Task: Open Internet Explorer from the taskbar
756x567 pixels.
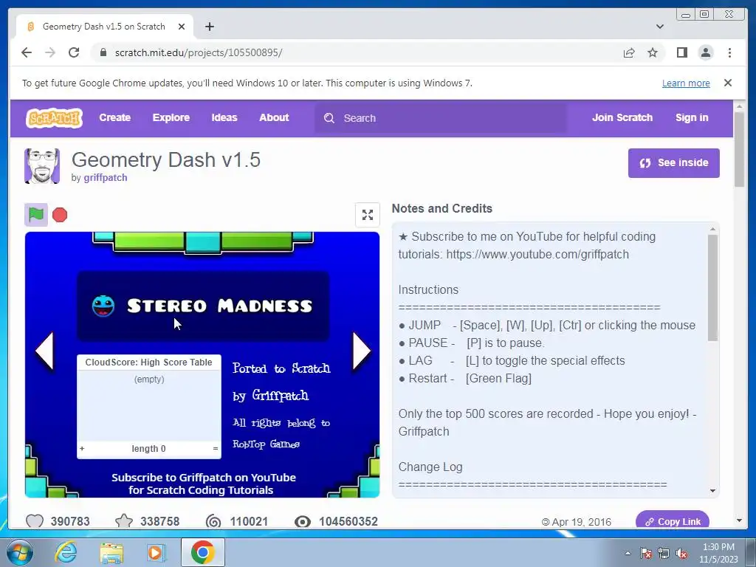Action: click(x=66, y=552)
